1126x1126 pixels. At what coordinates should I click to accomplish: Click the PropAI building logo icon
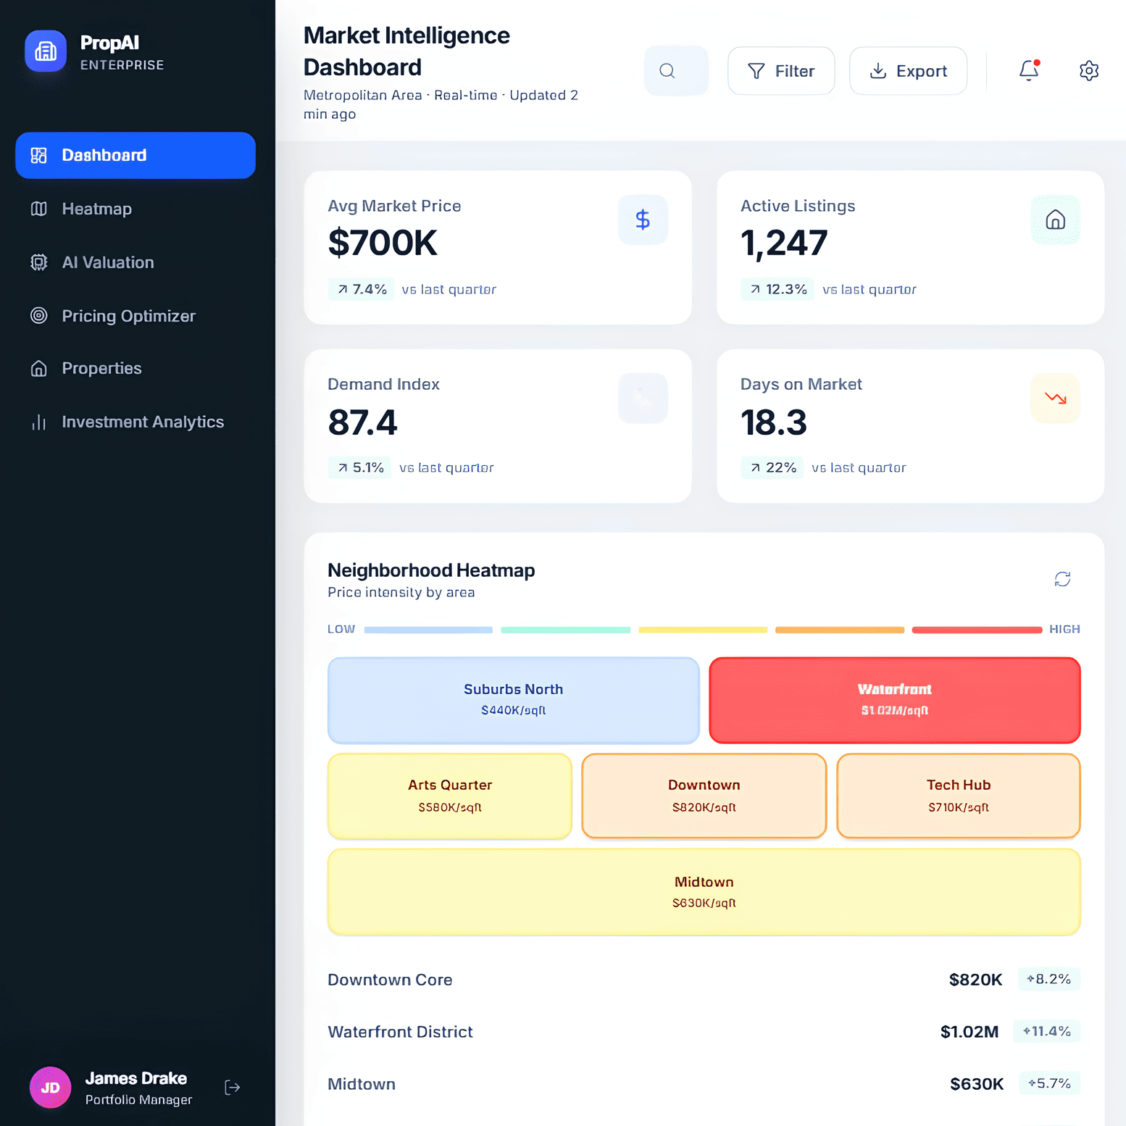click(46, 51)
